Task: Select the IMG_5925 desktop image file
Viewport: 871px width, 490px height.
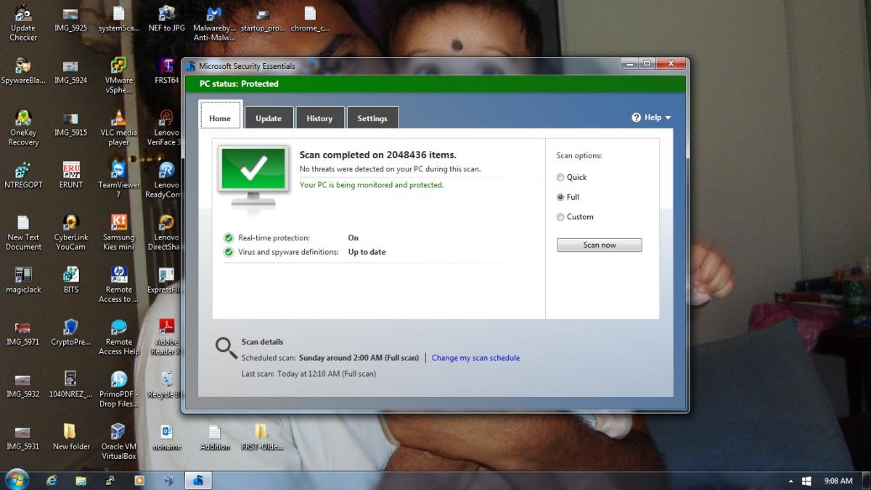Action: [71, 19]
